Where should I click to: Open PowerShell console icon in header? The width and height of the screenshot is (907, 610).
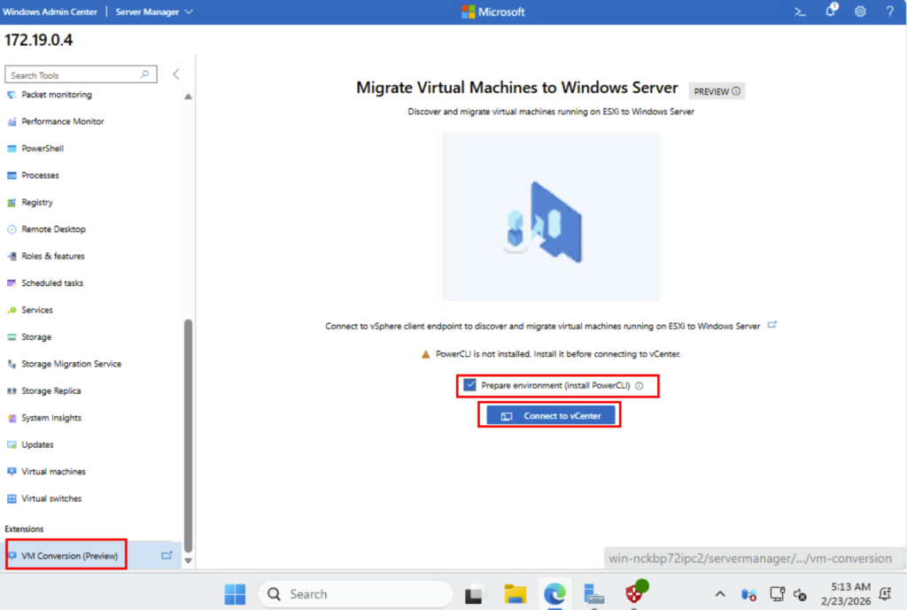800,12
